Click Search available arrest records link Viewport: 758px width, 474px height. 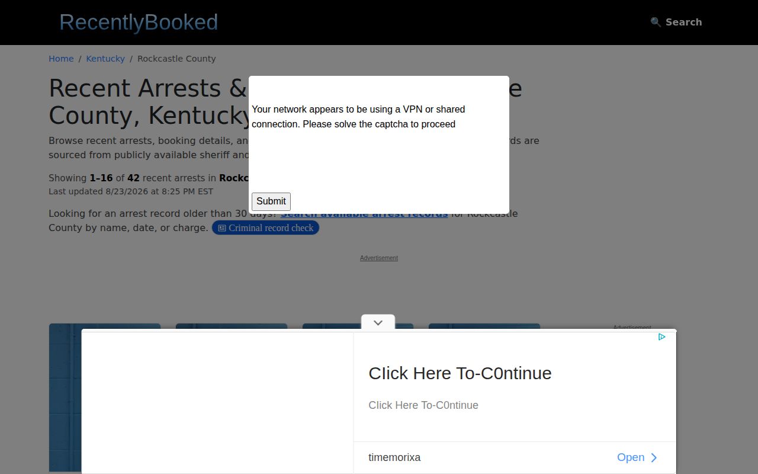364,214
